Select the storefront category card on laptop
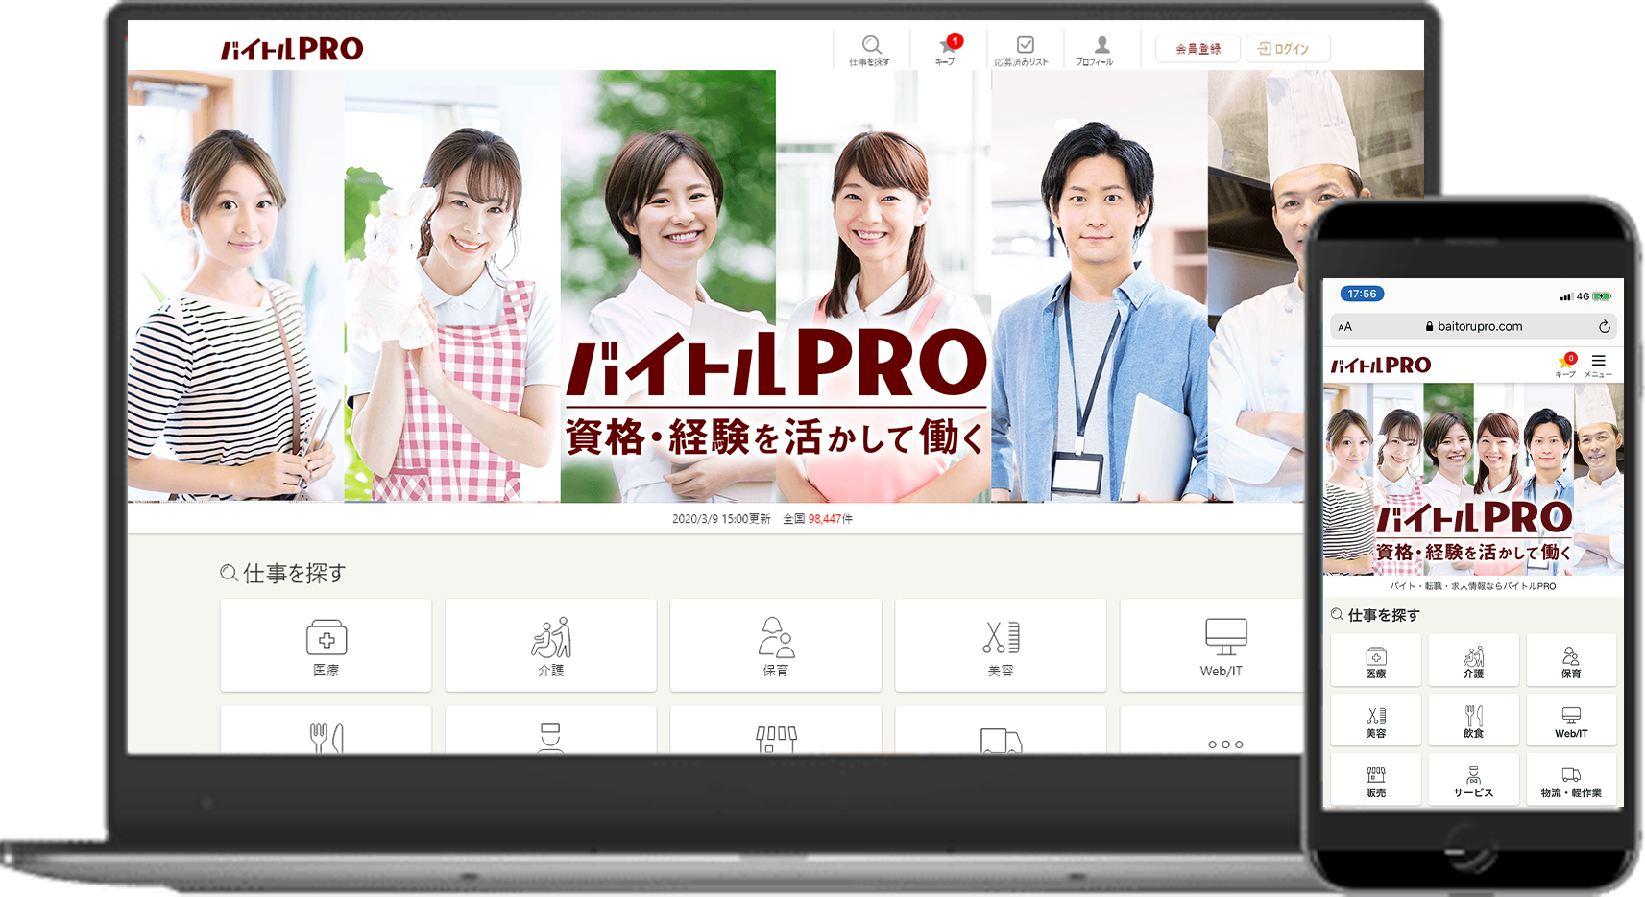The width and height of the screenshot is (1645, 897). pyautogui.click(x=775, y=731)
